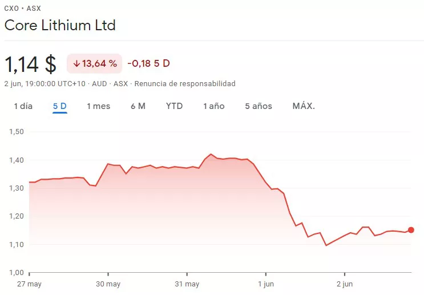
Task: Click the red end-point dot on chart
Action: tap(411, 230)
